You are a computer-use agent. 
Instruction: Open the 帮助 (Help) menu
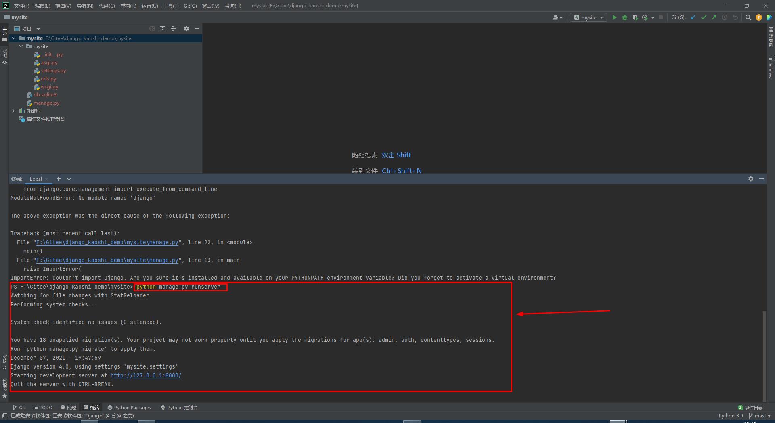(232, 6)
